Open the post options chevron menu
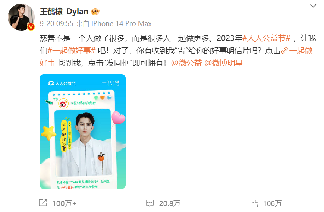The image size is (324, 212). pyautogui.click(x=313, y=6)
